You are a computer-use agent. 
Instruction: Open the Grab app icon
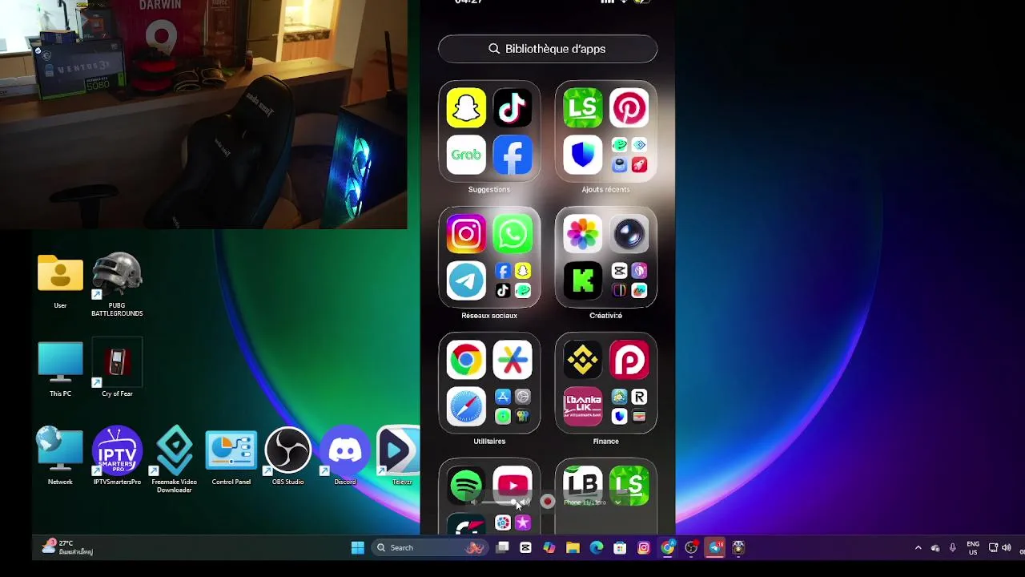click(466, 155)
